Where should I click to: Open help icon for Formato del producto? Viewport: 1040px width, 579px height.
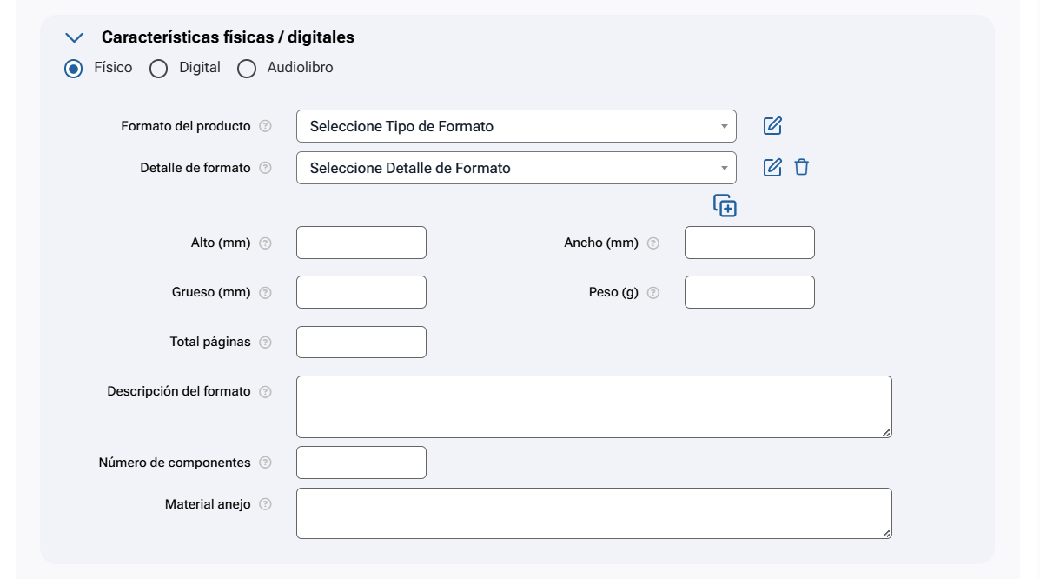pos(266,126)
